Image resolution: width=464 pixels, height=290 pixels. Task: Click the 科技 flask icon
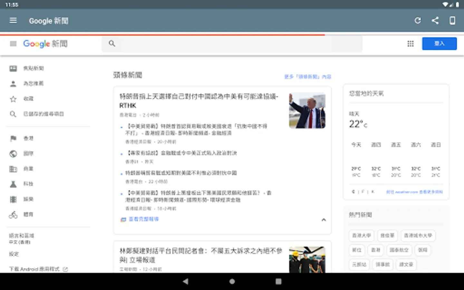click(x=13, y=184)
